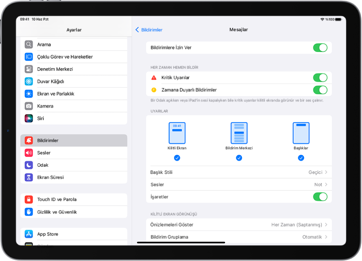This screenshot has width=362, height=261.
Task: Tap the Çoklu Görev ve Hareketler icon
Action: click(29, 57)
